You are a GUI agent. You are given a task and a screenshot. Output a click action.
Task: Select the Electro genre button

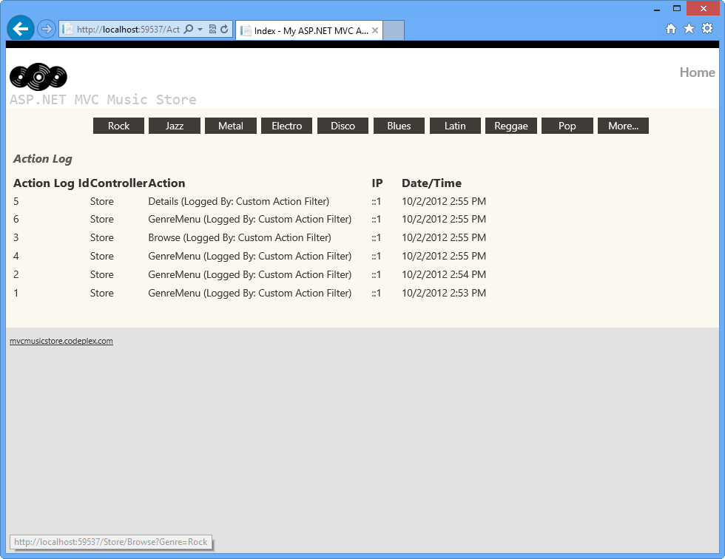pos(286,126)
